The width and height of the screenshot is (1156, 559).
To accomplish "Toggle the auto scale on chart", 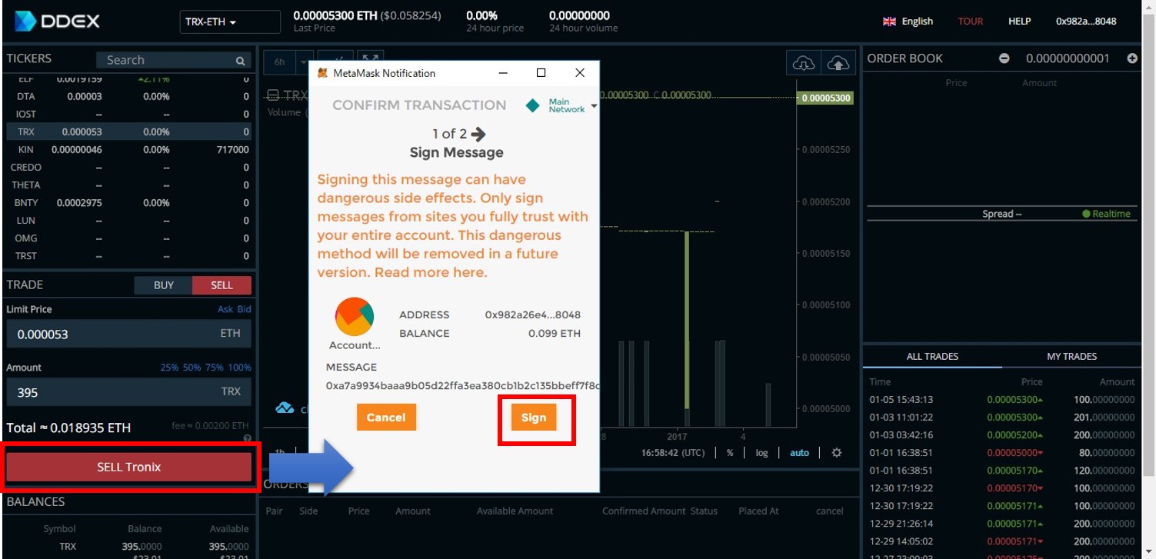I will 799,453.
